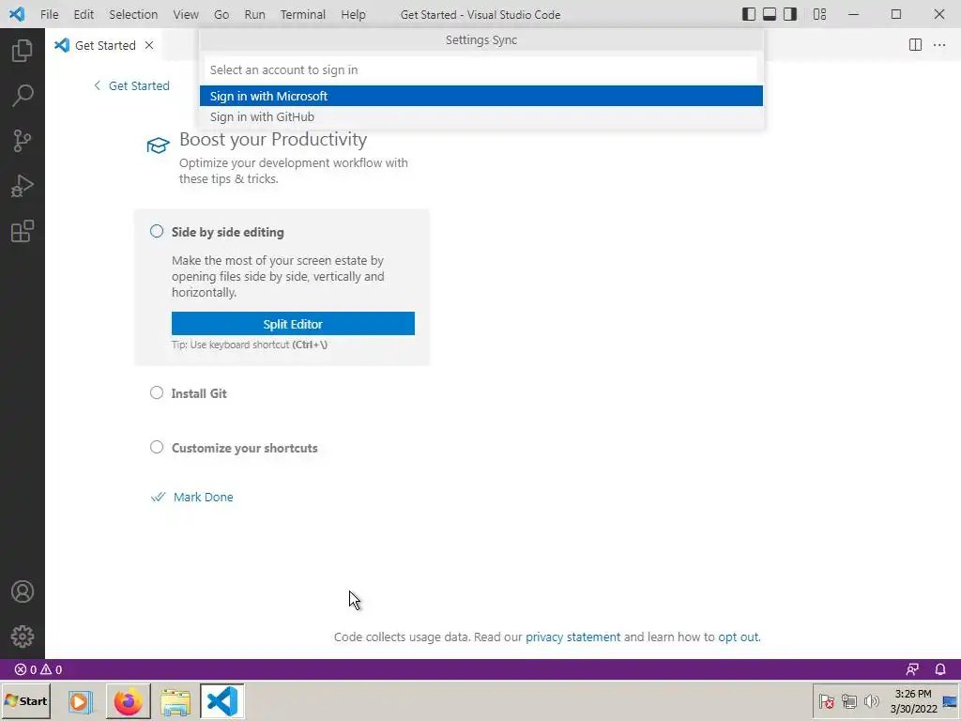961x721 pixels.
Task: Launch Firefox from the taskbar
Action: [x=128, y=701]
